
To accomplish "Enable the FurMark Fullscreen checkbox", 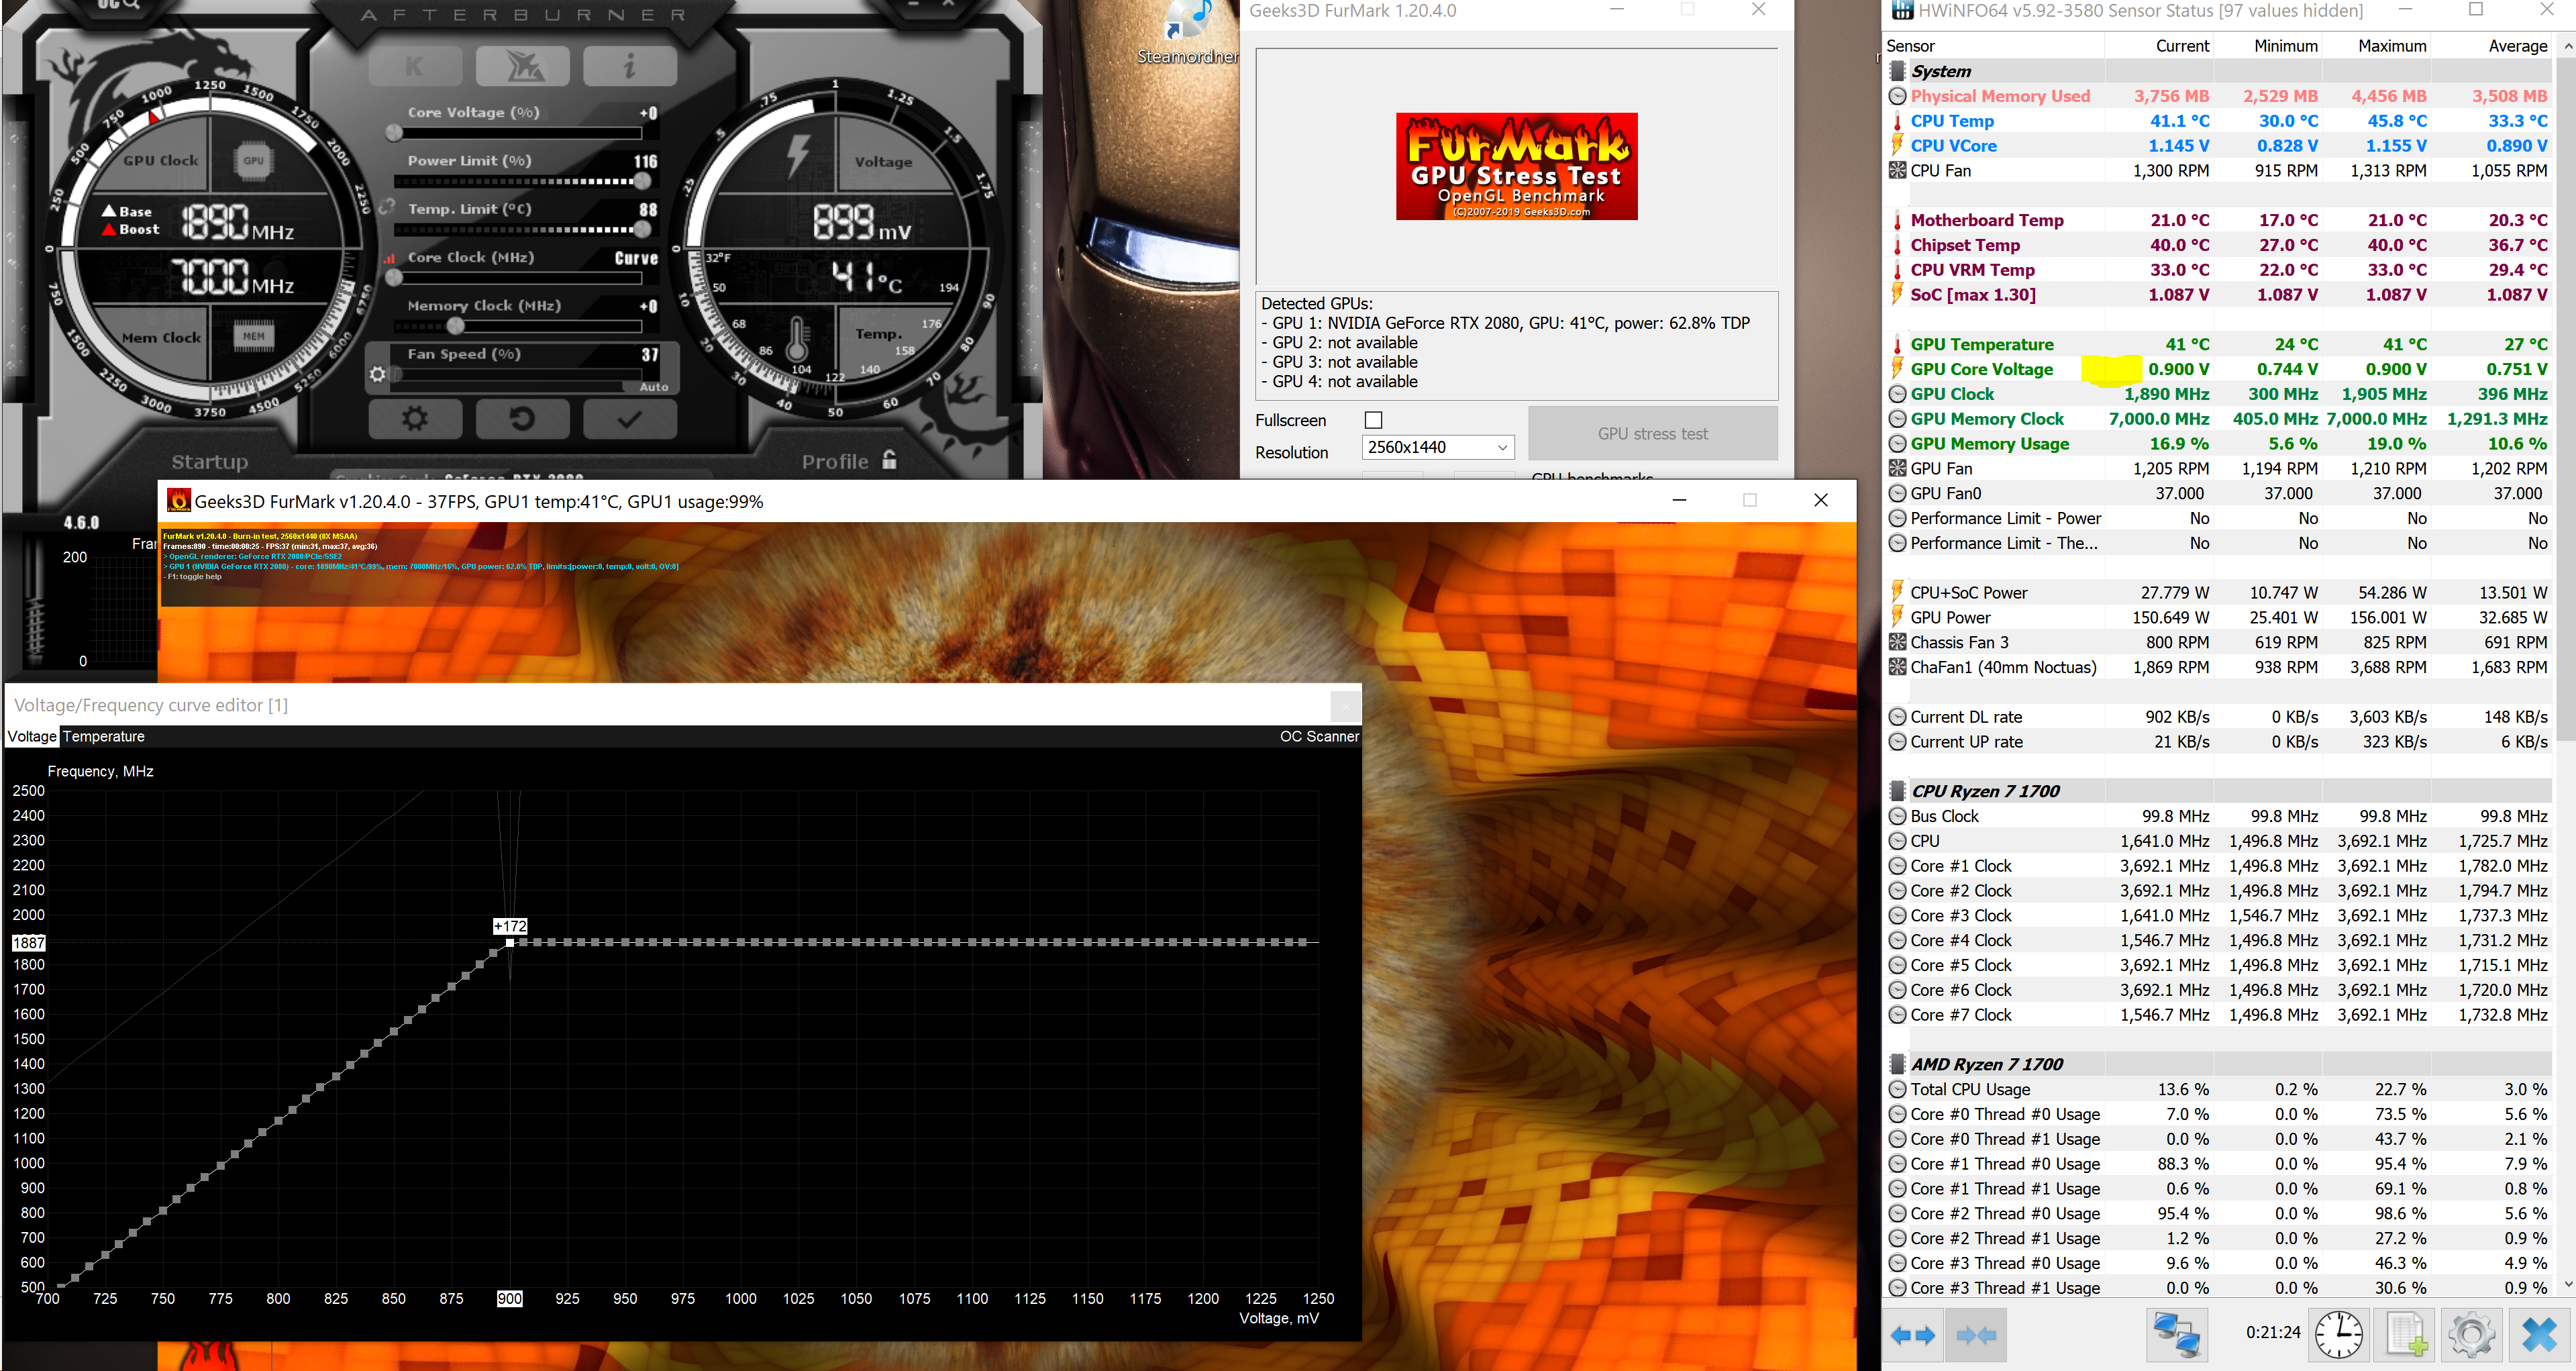I will (x=1373, y=421).
